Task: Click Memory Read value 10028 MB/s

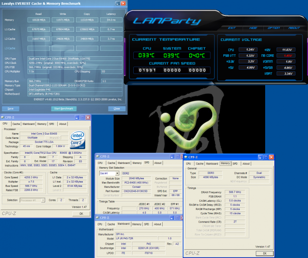Action: click(38, 20)
